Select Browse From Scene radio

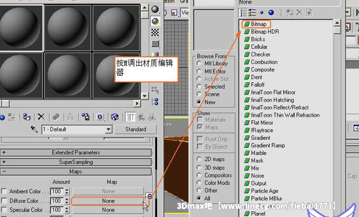199,94
